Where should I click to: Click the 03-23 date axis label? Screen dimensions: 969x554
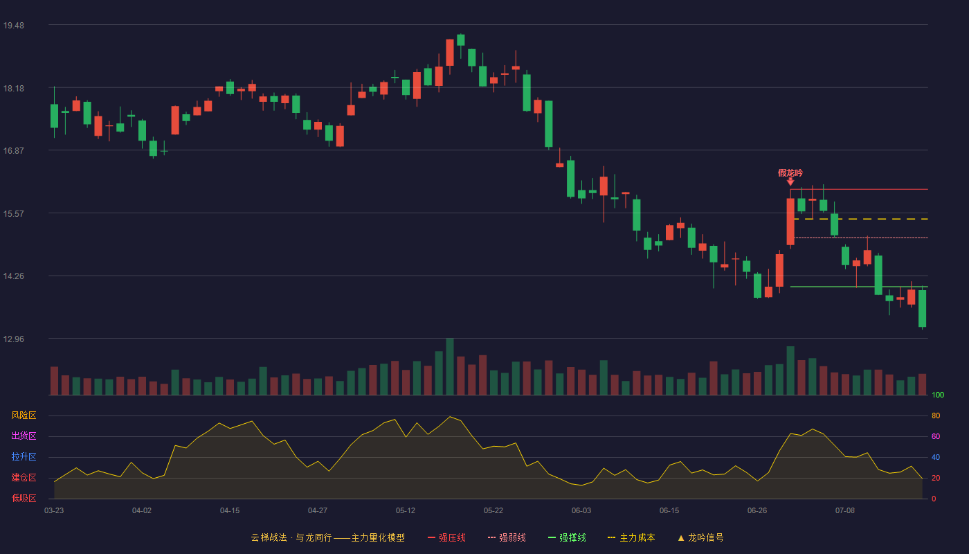click(54, 510)
